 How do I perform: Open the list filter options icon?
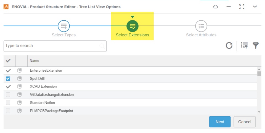click(x=244, y=45)
